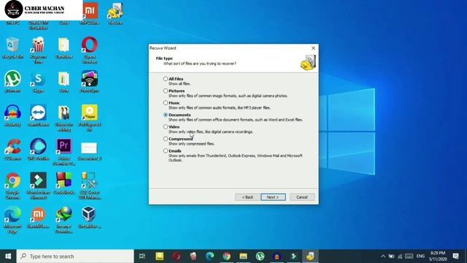Switch to uTorrent in the taskbar
Viewport: 467px width, 263px height.
[260, 256]
